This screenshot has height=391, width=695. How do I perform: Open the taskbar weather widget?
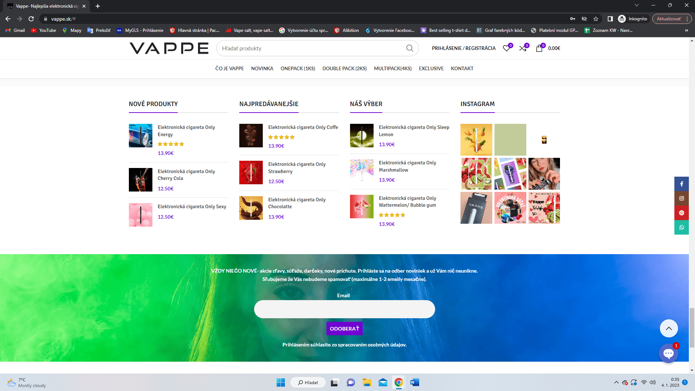click(26, 382)
